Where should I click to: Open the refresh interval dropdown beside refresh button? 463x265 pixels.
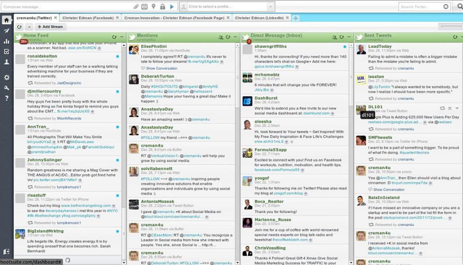point(29,27)
